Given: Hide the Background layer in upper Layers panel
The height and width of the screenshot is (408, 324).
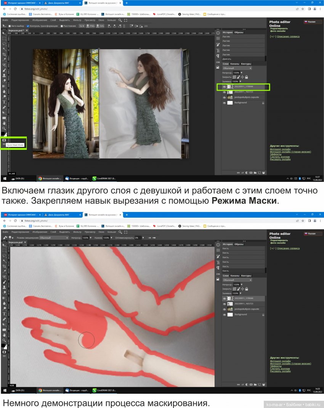Looking at the screenshot, I should 224,103.
